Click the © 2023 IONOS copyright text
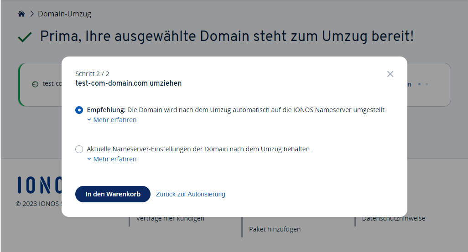The image size is (468, 252). click(38, 204)
